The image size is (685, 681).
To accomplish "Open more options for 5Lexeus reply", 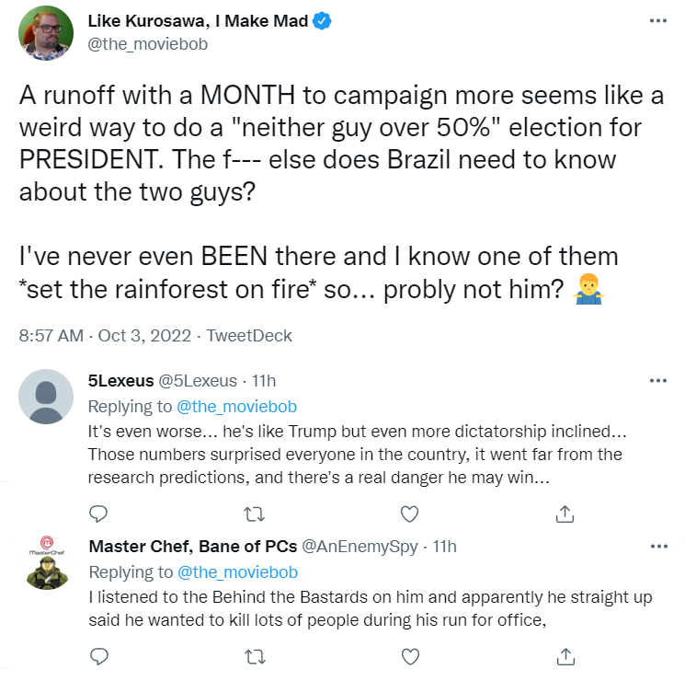I will pos(656,380).
